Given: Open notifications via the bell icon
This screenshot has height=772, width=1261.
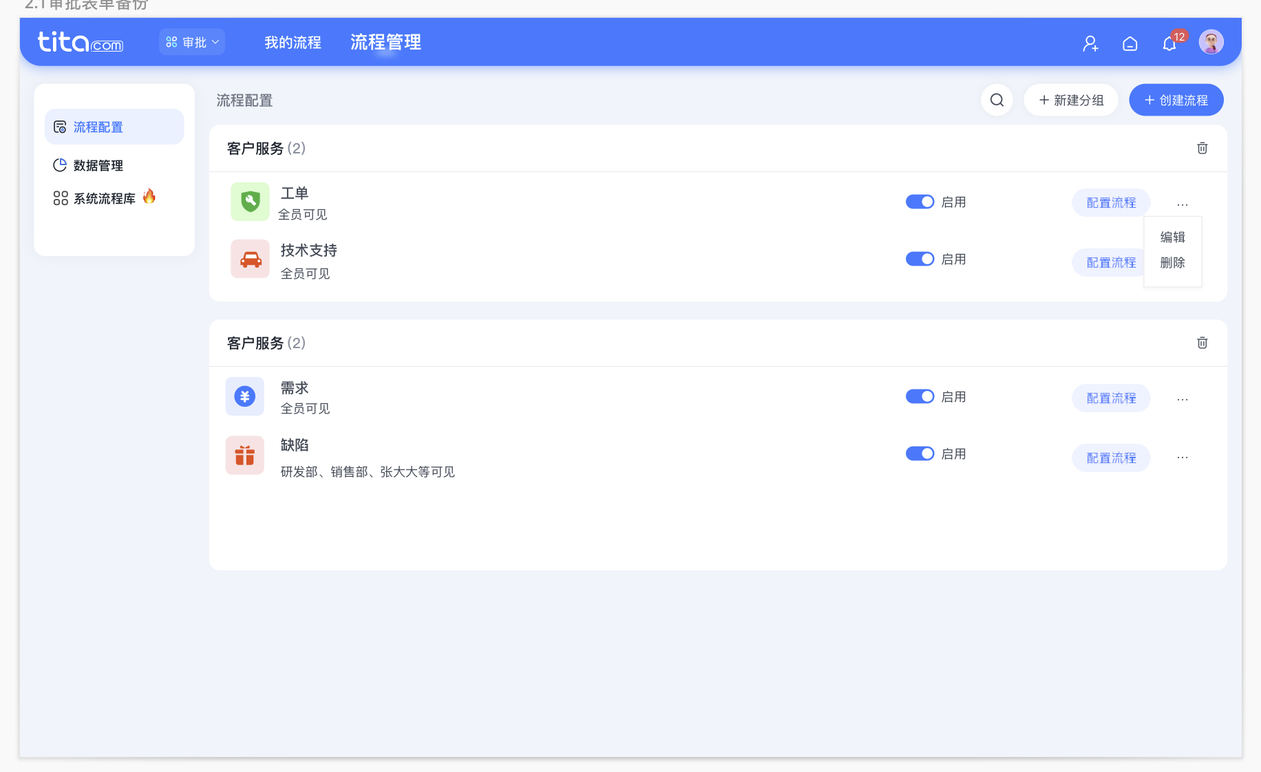Looking at the screenshot, I should tap(1169, 43).
